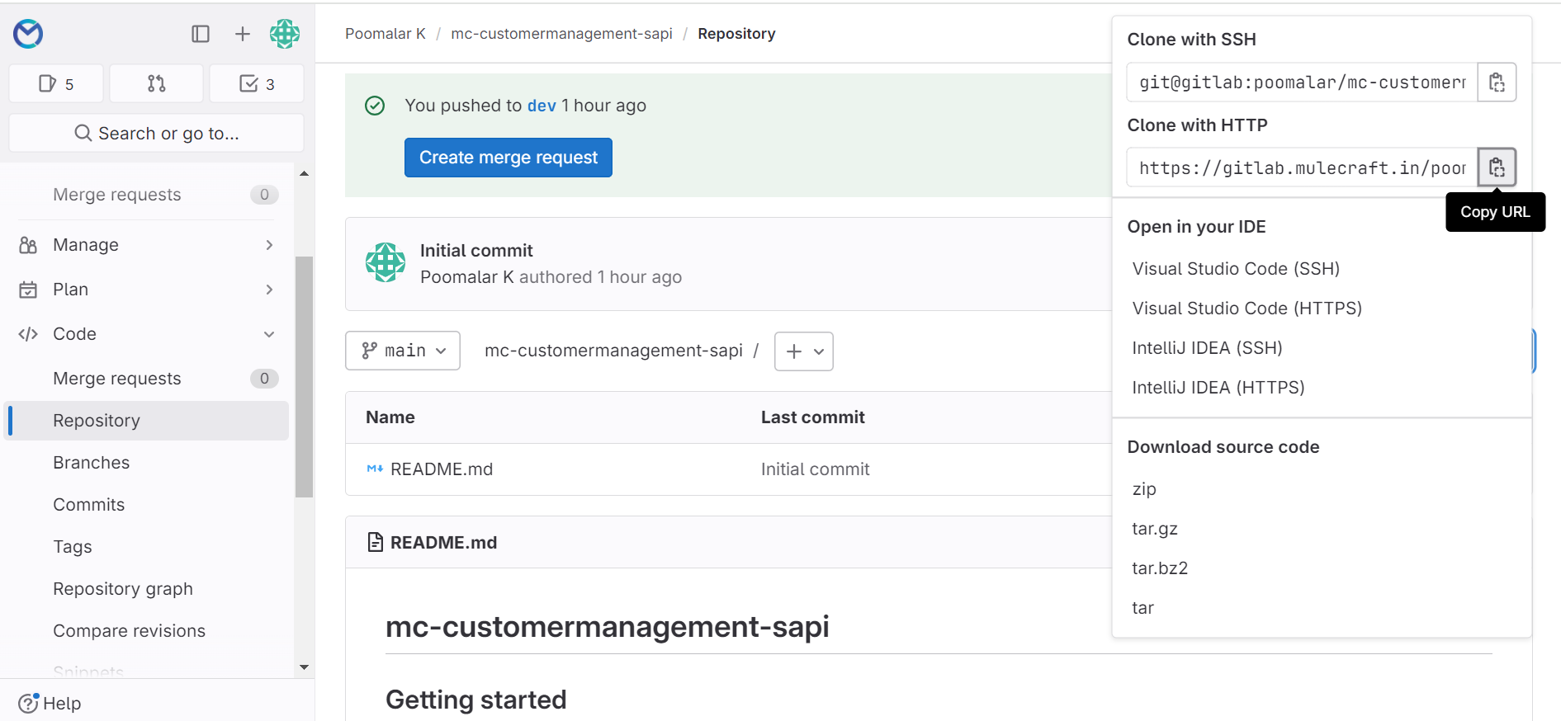This screenshot has height=721, width=1561.
Task: Open the add file plus dropdown
Action: click(803, 351)
